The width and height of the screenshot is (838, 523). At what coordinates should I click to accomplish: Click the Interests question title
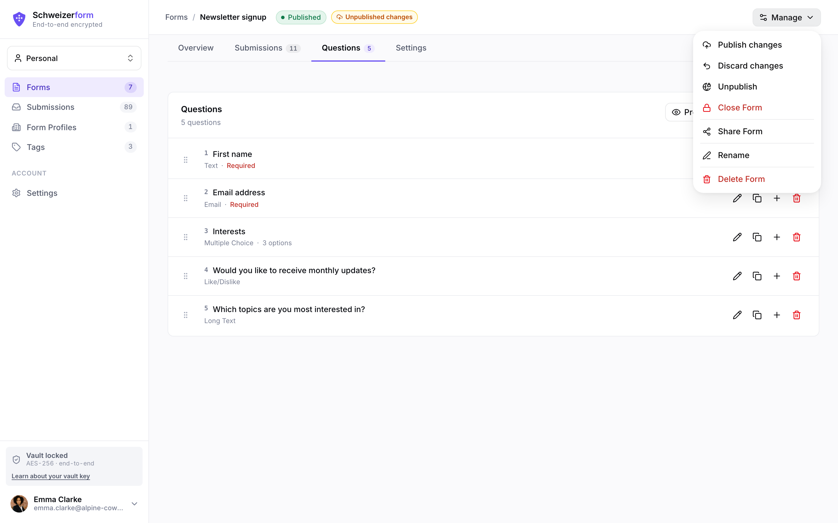[229, 231]
